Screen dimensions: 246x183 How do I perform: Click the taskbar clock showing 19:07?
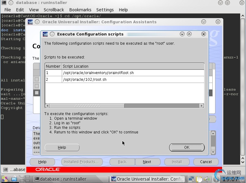(x=230, y=179)
